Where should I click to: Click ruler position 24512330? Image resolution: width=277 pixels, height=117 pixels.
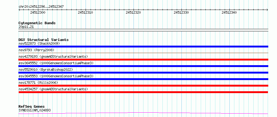coord(181,12)
